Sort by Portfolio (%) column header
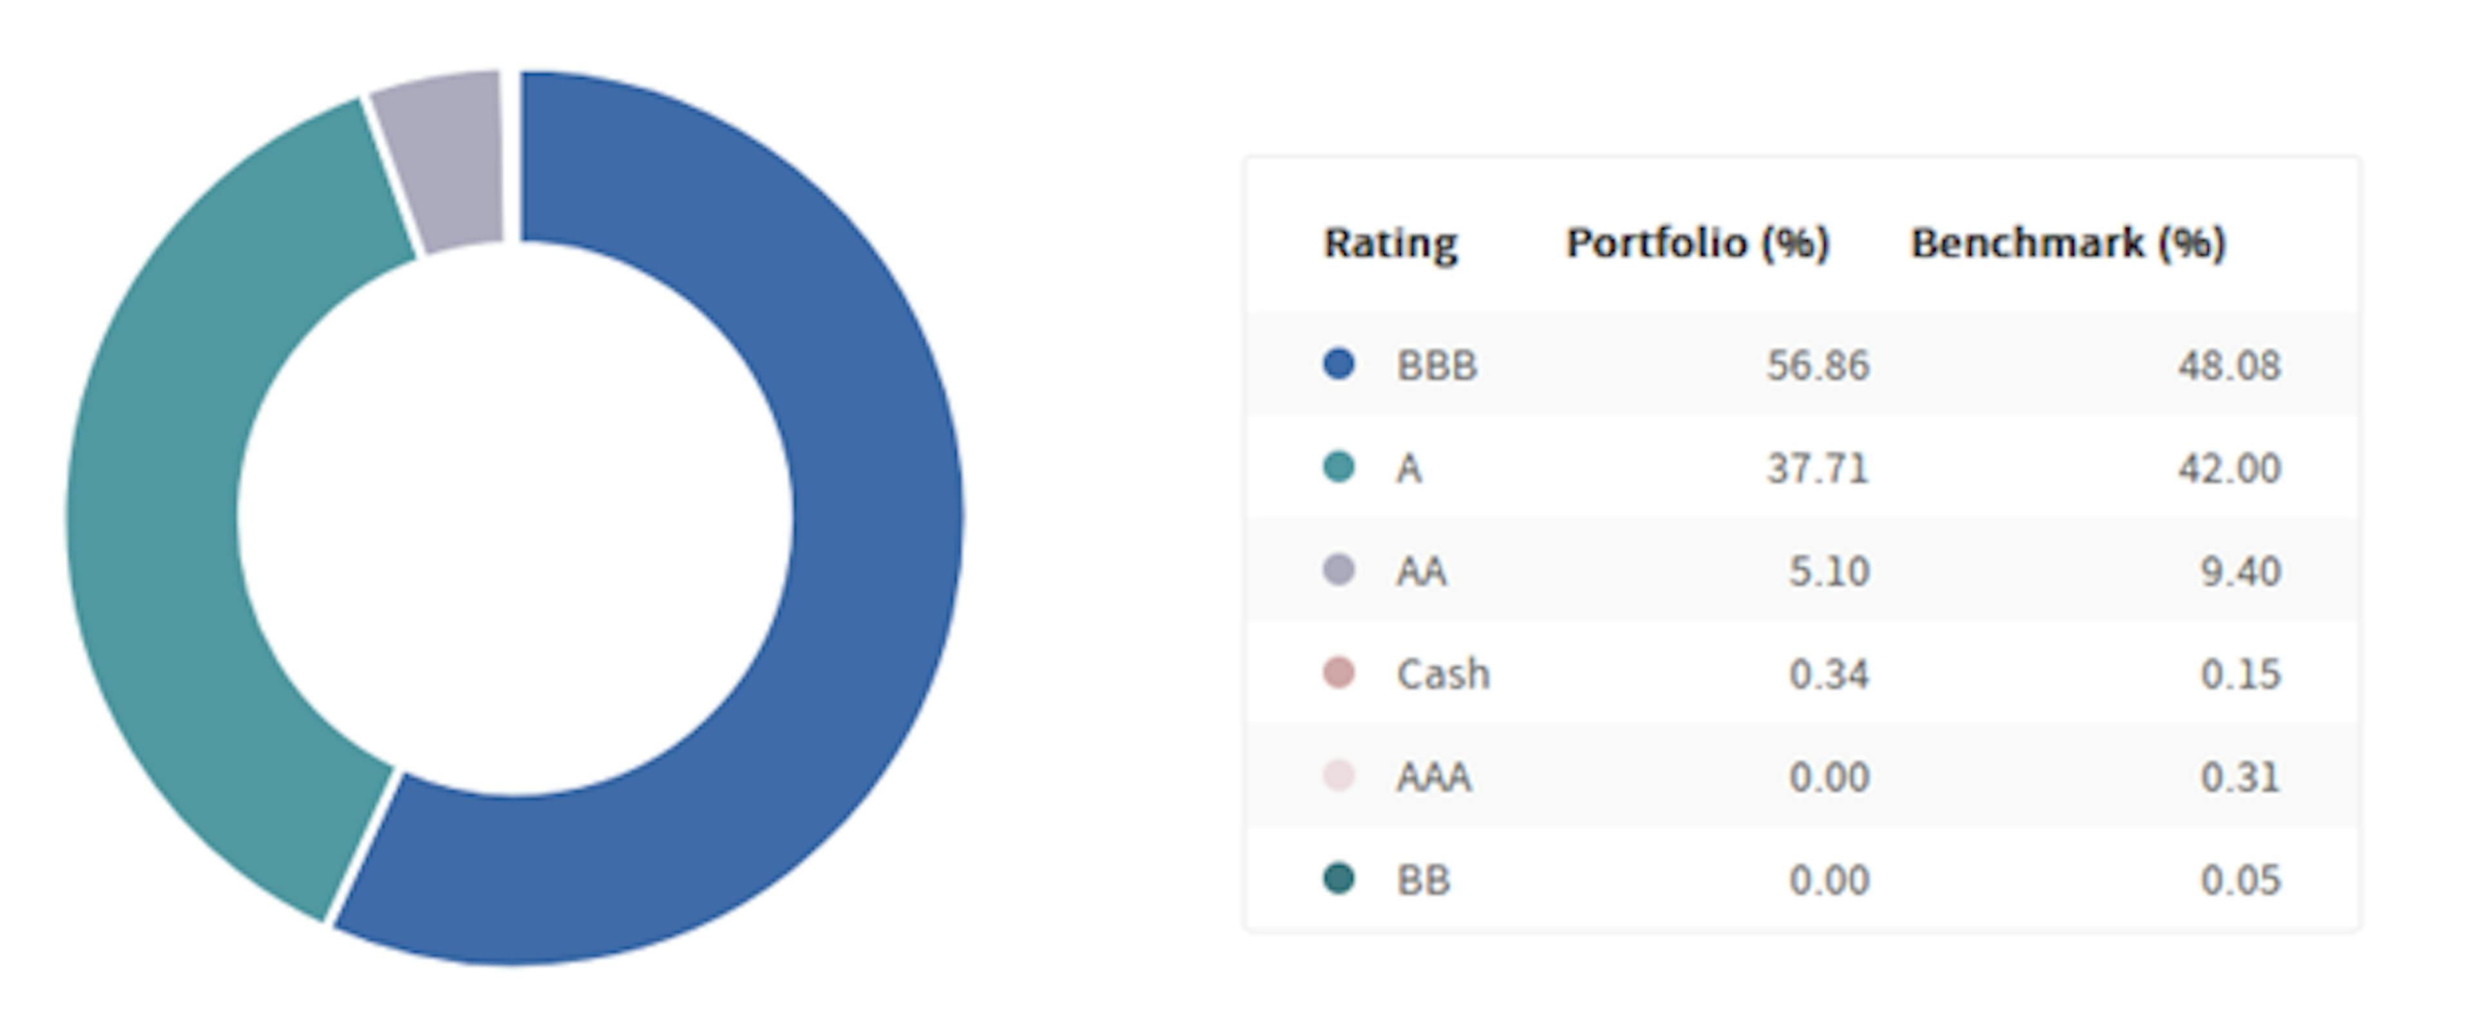This screenshot has width=2472, height=1026. (1697, 243)
